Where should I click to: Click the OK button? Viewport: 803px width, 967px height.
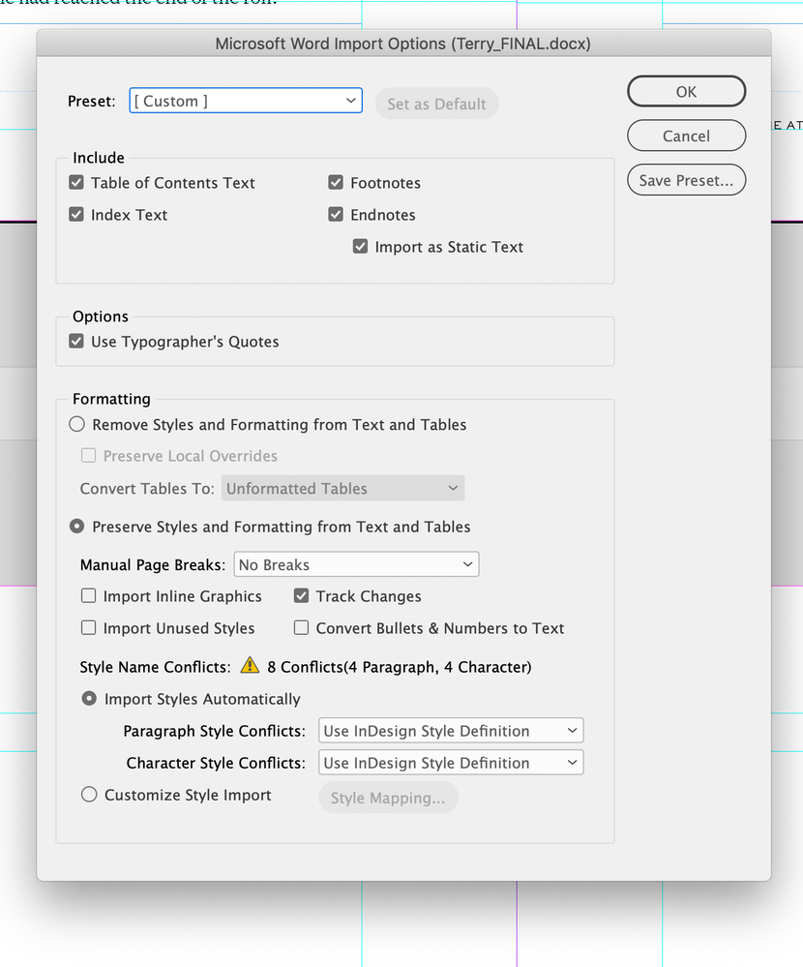pyautogui.click(x=686, y=91)
